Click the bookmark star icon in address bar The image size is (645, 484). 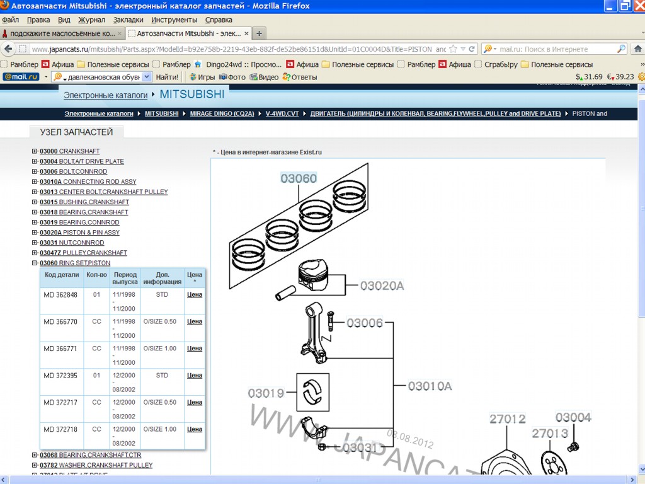pyautogui.click(x=453, y=49)
